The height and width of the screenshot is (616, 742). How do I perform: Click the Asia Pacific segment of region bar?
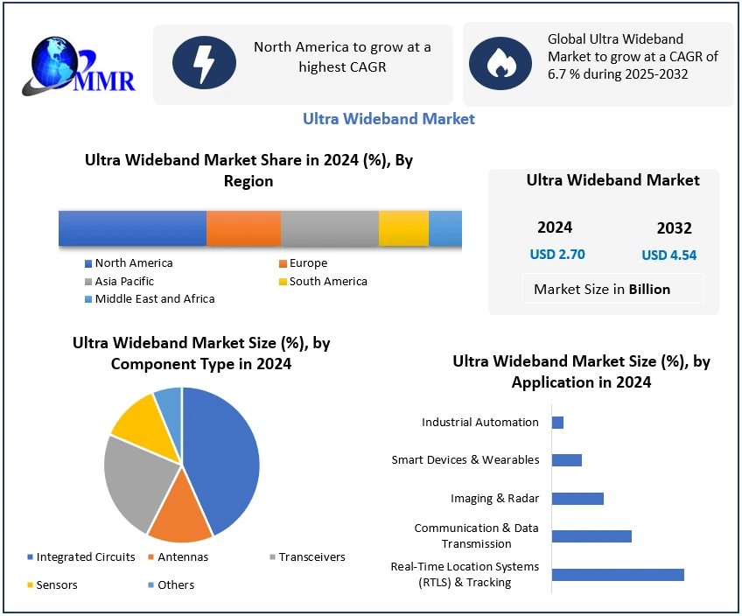(x=329, y=228)
